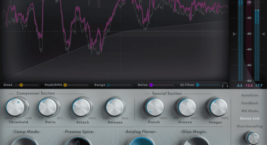Click the Attack knob
Screen dimensions: 267x145
tap(81, 107)
